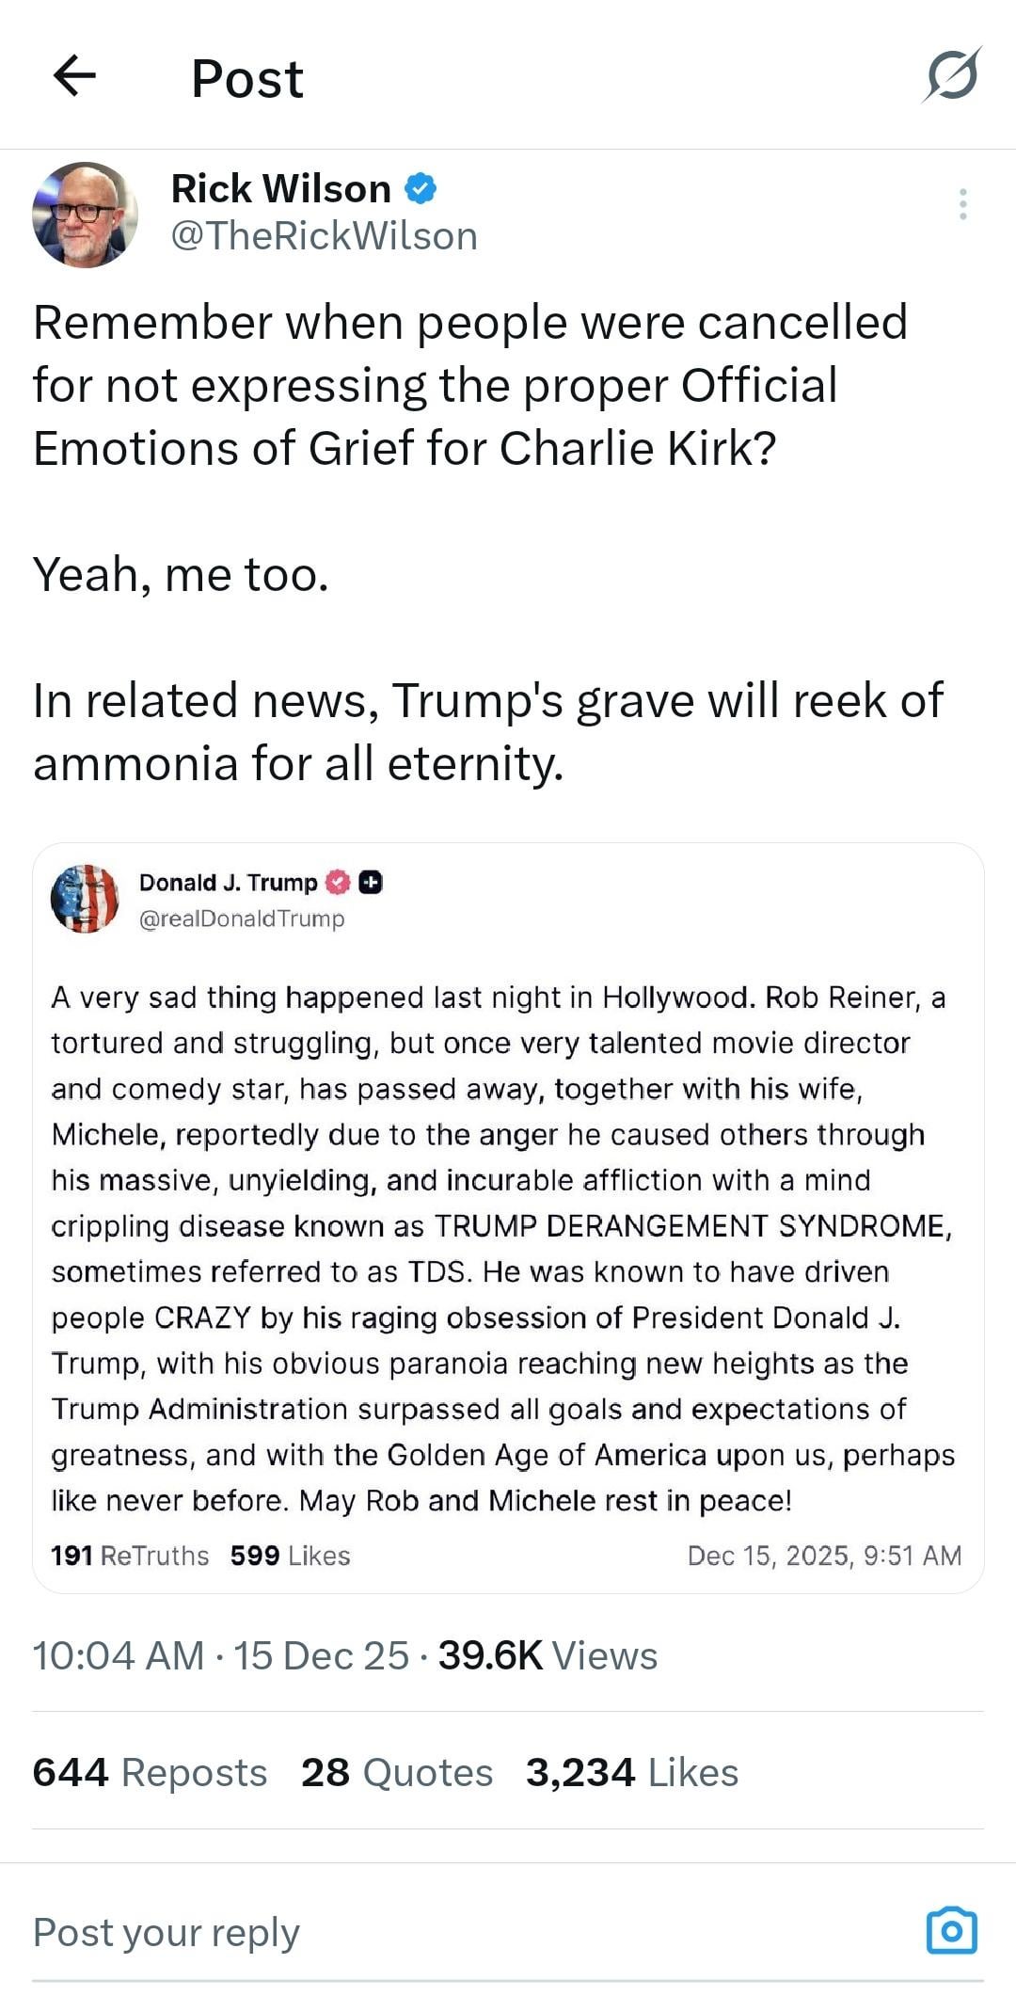The image size is (1016, 1996).
Task: Tap Rick Wilson's profile avatar
Action: pyautogui.click(x=85, y=215)
